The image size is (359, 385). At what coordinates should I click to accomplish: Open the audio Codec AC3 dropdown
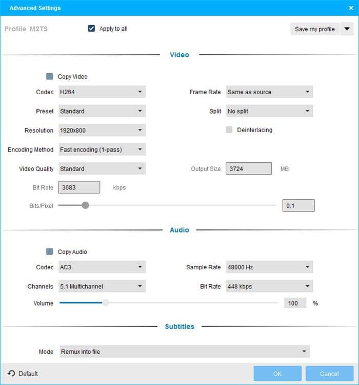102,267
